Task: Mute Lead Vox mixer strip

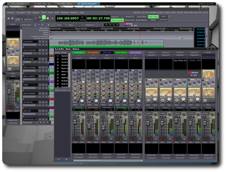Action: tap(75, 105)
